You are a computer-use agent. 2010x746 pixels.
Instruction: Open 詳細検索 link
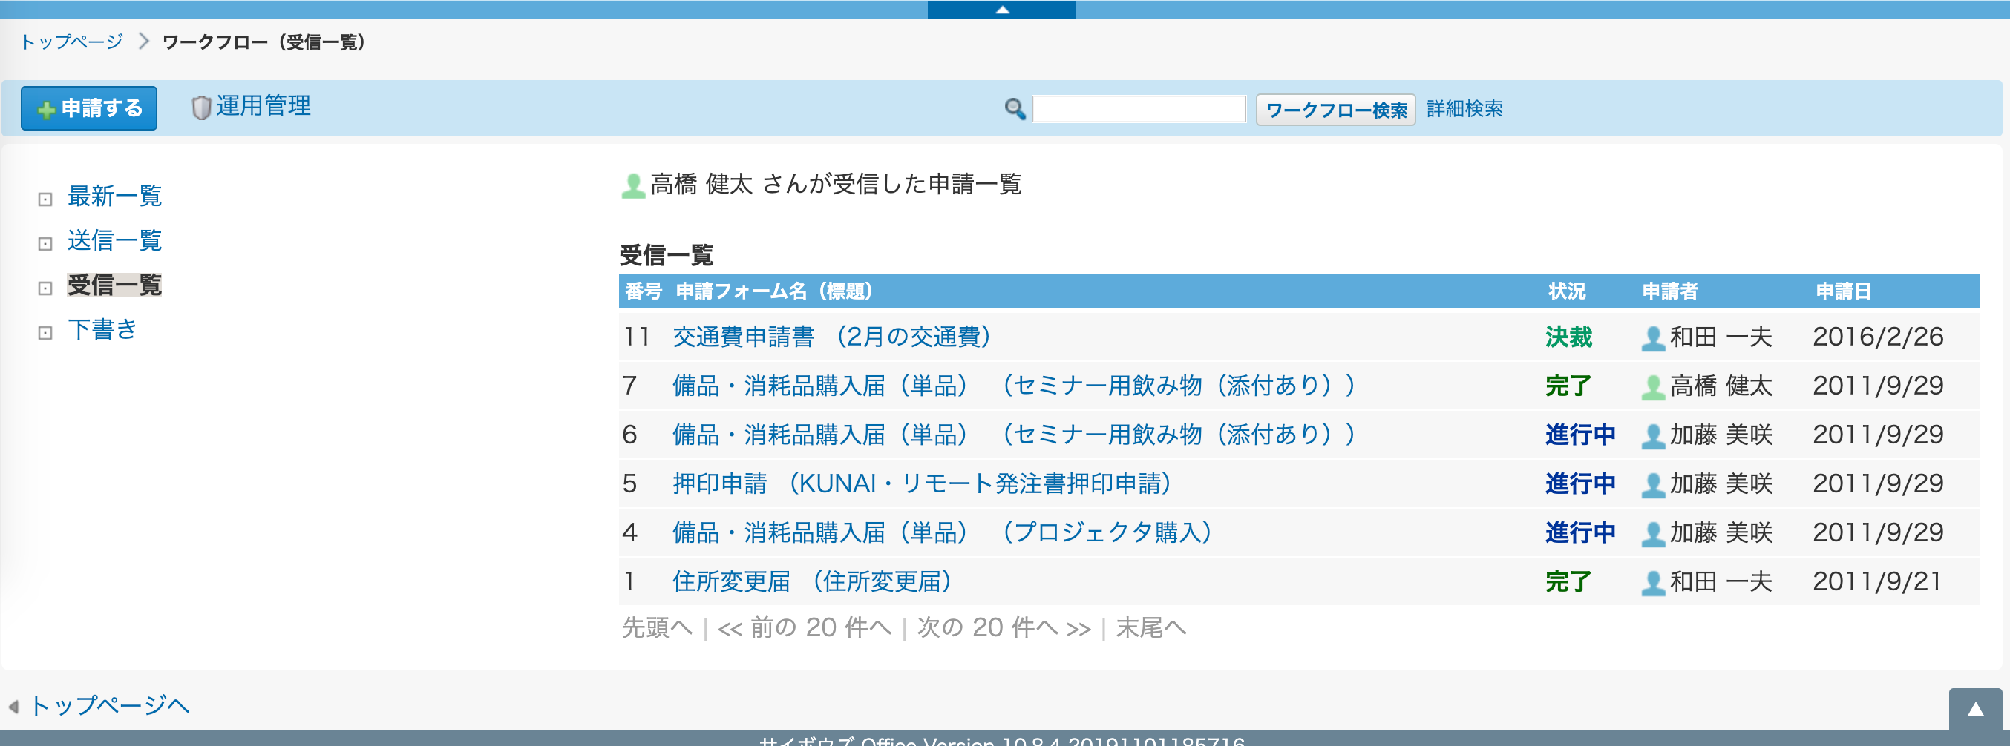[x=1464, y=108]
